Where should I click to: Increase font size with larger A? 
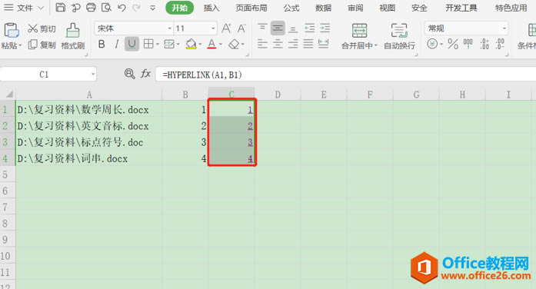pyautogui.click(x=226, y=28)
